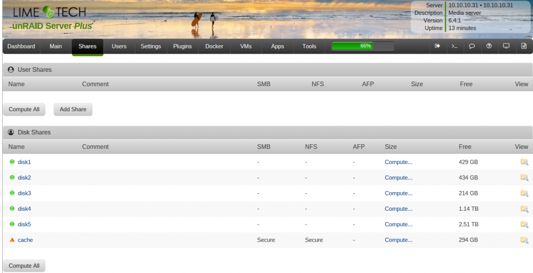Open the Settings tab

coord(151,46)
